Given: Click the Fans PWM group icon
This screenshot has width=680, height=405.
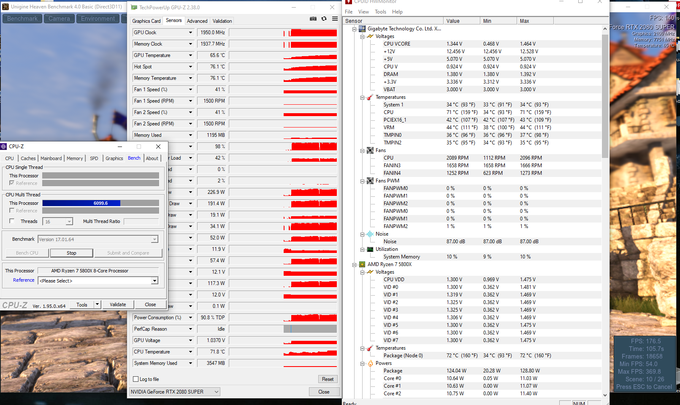Looking at the screenshot, I should click(x=370, y=181).
